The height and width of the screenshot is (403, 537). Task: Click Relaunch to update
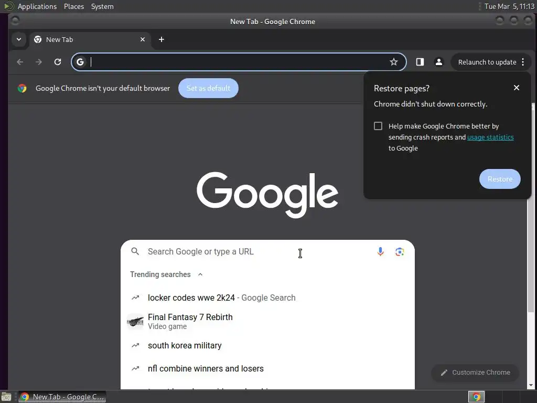pos(487,62)
